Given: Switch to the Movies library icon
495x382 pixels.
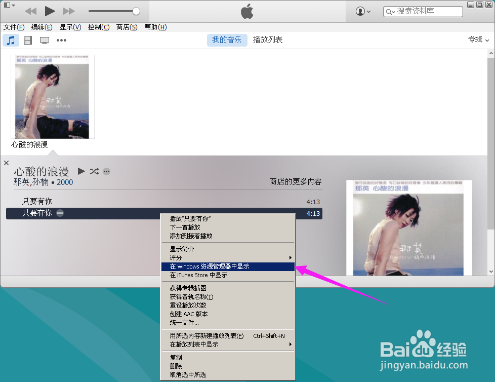Looking at the screenshot, I should coord(27,40).
